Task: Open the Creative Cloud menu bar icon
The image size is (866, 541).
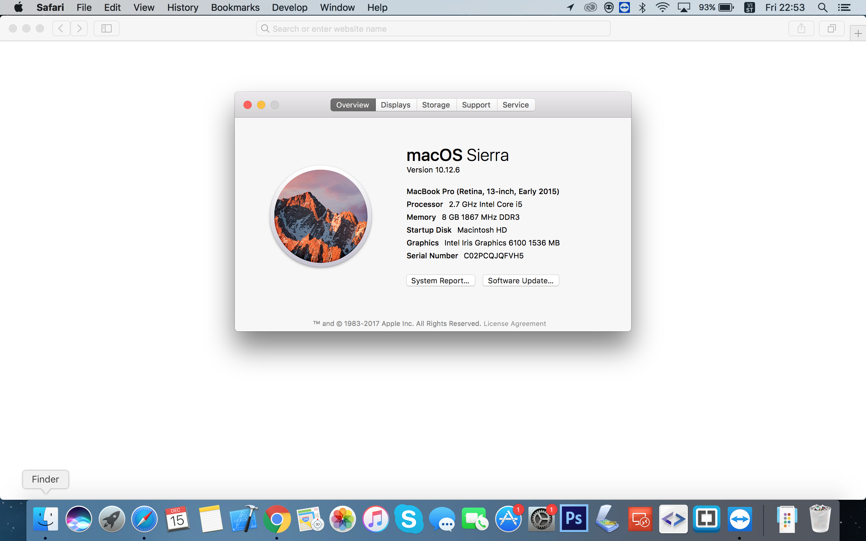Action: pyautogui.click(x=590, y=7)
